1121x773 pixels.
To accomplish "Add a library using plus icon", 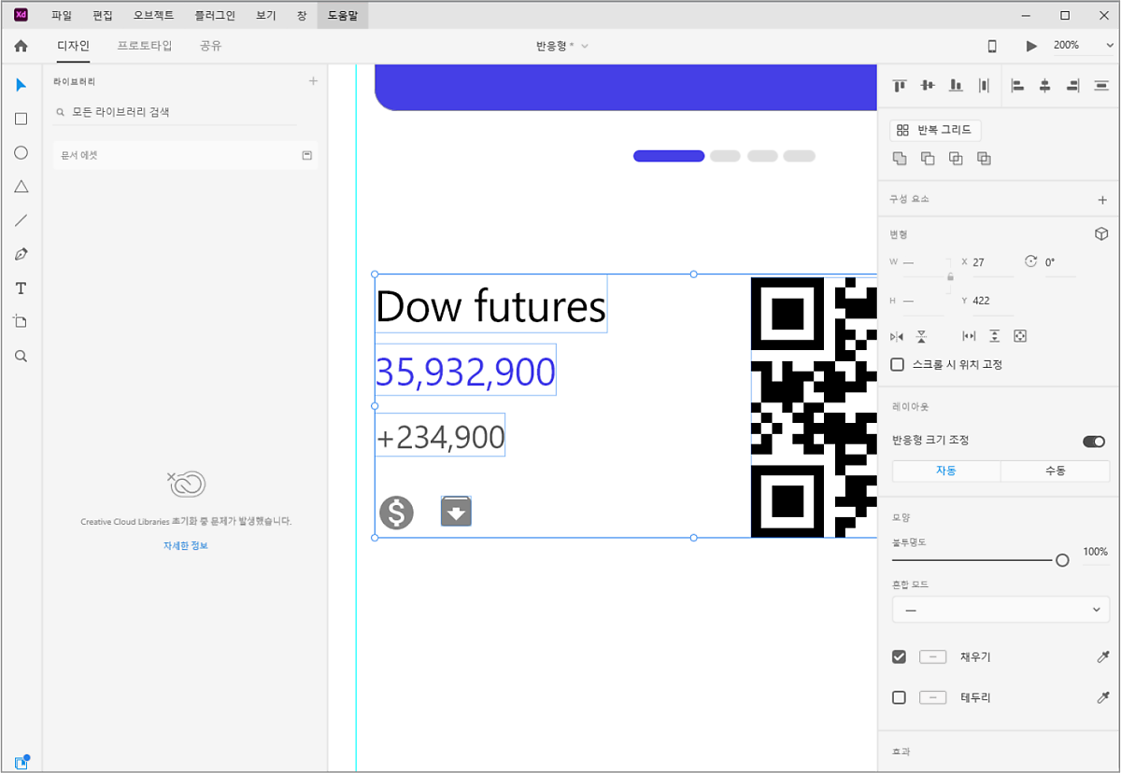I will (x=313, y=82).
